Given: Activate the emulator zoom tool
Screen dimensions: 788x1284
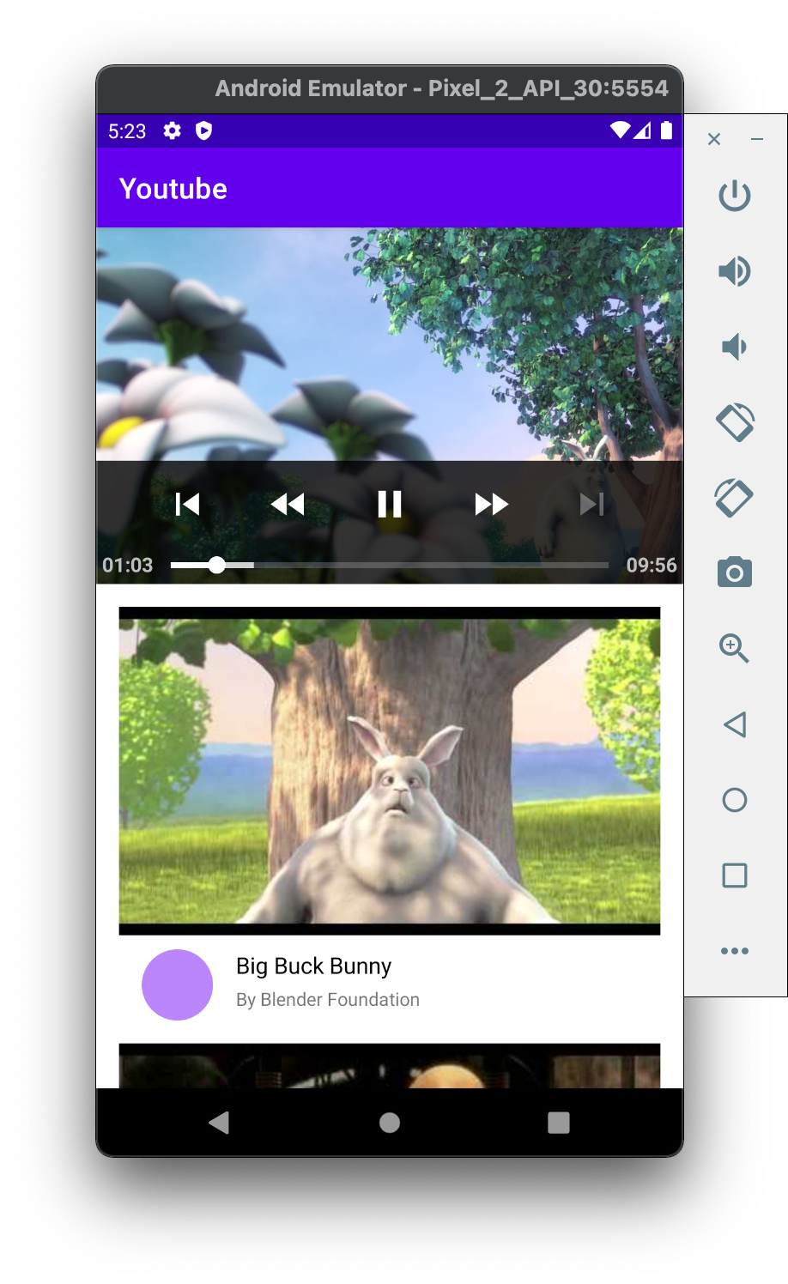Looking at the screenshot, I should point(735,648).
